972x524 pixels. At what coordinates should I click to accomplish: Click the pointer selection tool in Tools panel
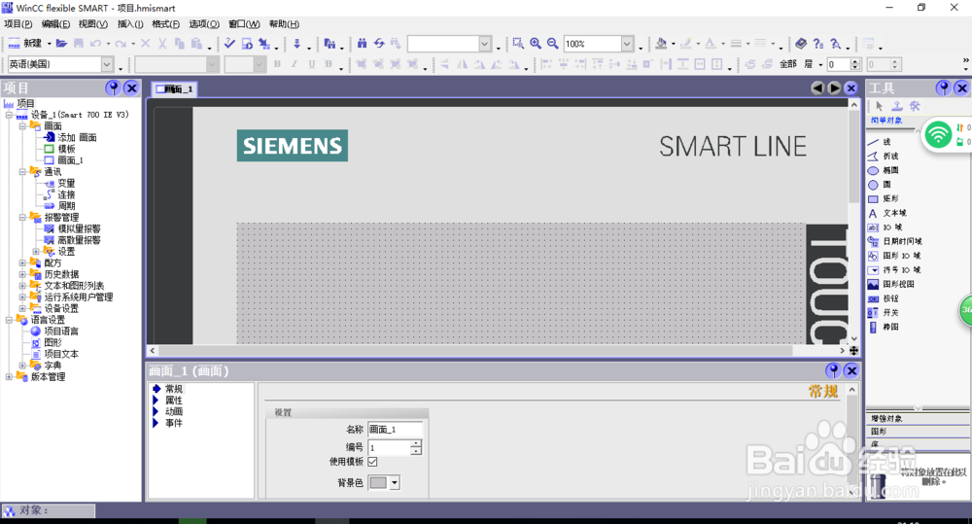[x=879, y=106]
